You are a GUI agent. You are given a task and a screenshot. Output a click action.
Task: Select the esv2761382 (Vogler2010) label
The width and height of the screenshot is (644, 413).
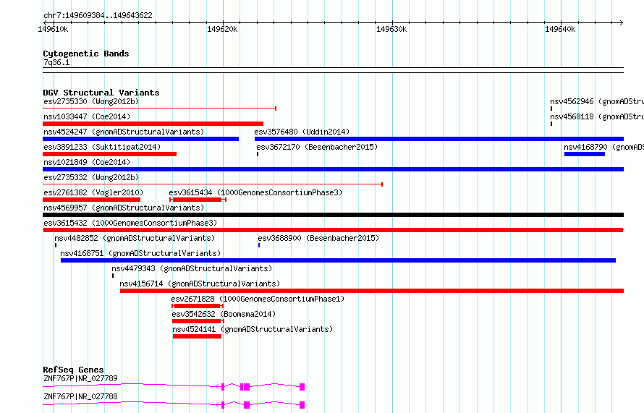click(93, 192)
